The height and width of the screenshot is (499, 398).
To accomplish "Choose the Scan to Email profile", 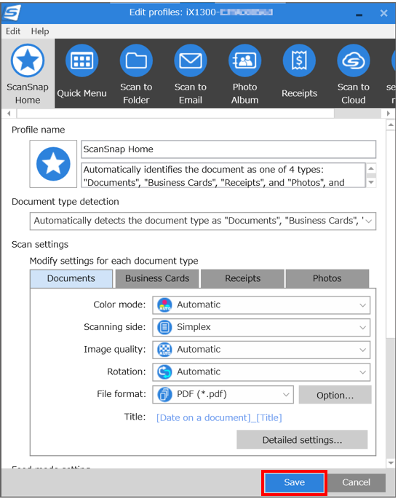I will pos(191,74).
